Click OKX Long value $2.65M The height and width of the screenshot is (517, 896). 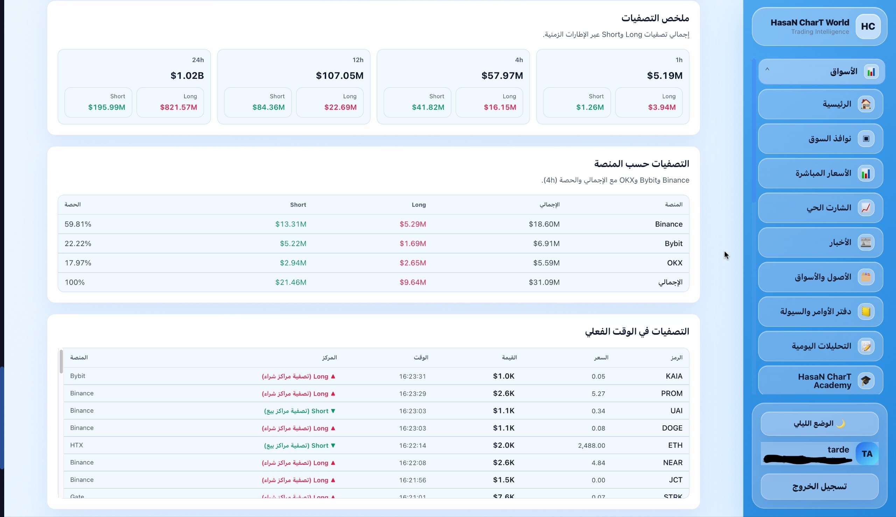coord(413,263)
